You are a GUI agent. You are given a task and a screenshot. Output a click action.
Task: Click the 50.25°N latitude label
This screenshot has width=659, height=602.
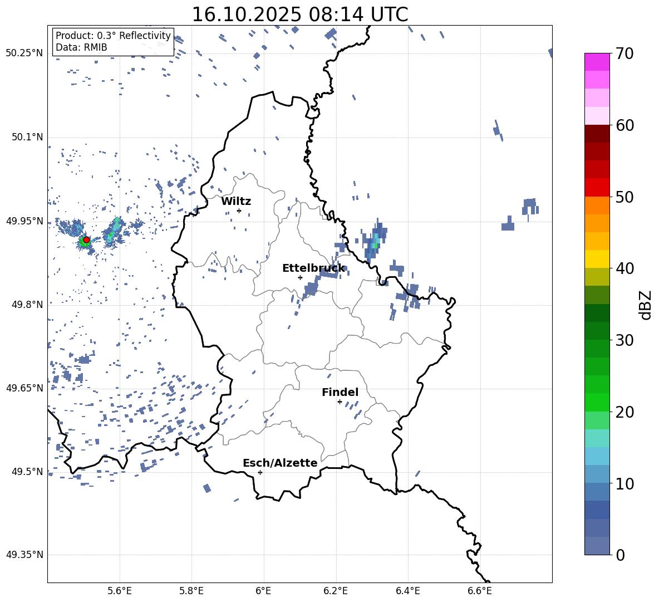[x=24, y=53]
